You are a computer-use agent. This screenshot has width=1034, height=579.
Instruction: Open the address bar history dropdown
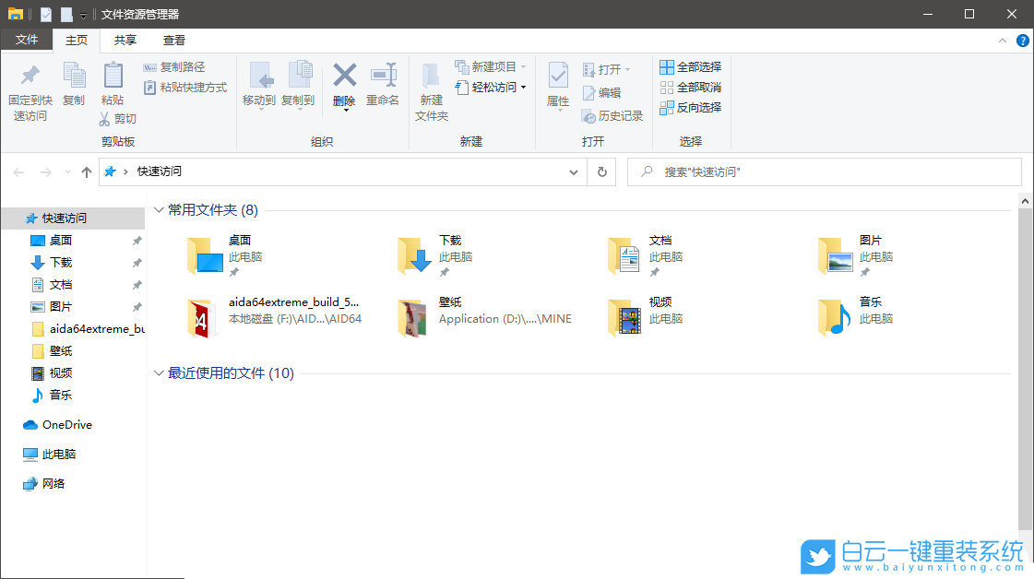click(x=574, y=171)
